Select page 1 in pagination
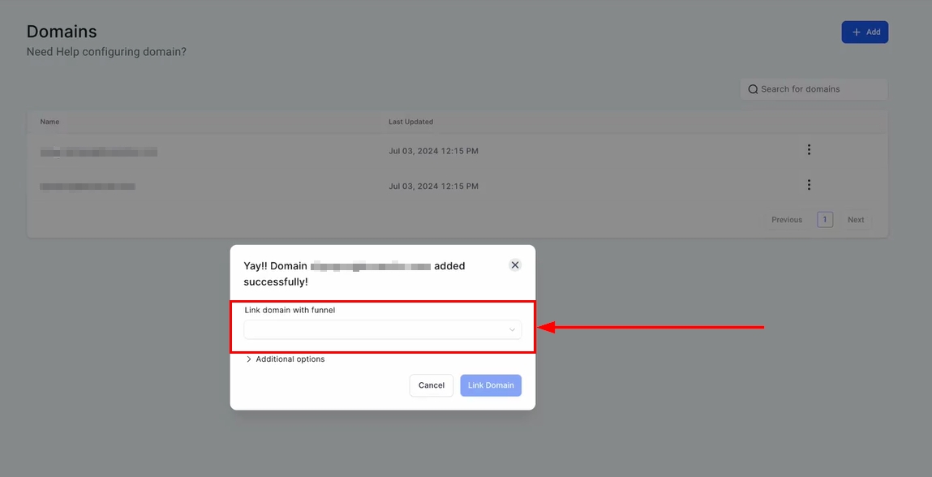Image resolution: width=932 pixels, height=477 pixels. (x=825, y=220)
